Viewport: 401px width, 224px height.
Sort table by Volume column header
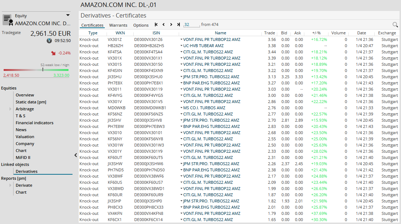click(x=338, y=33)
